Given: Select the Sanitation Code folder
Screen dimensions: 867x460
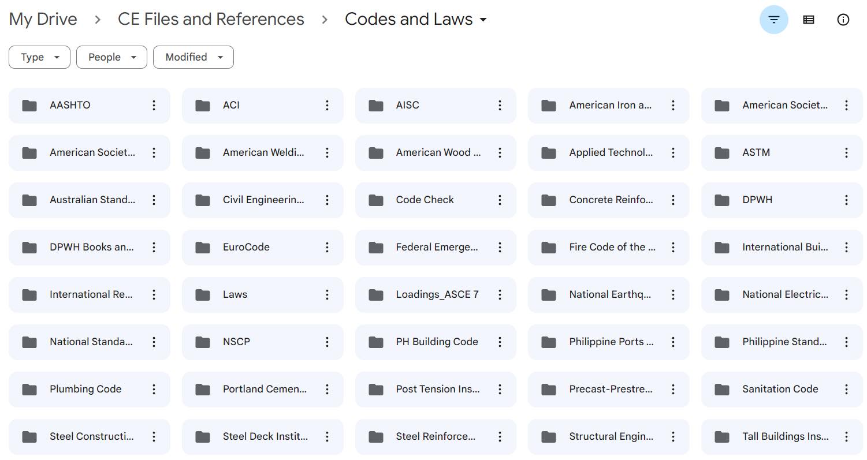Looking at the screenshot, I should click(782, 389).
